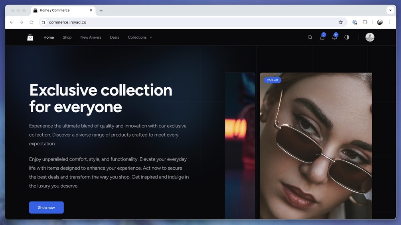This screenshot has height=225, width=401.
Task: Select the Home / Commerce browser tab
Action: (63, 10)
